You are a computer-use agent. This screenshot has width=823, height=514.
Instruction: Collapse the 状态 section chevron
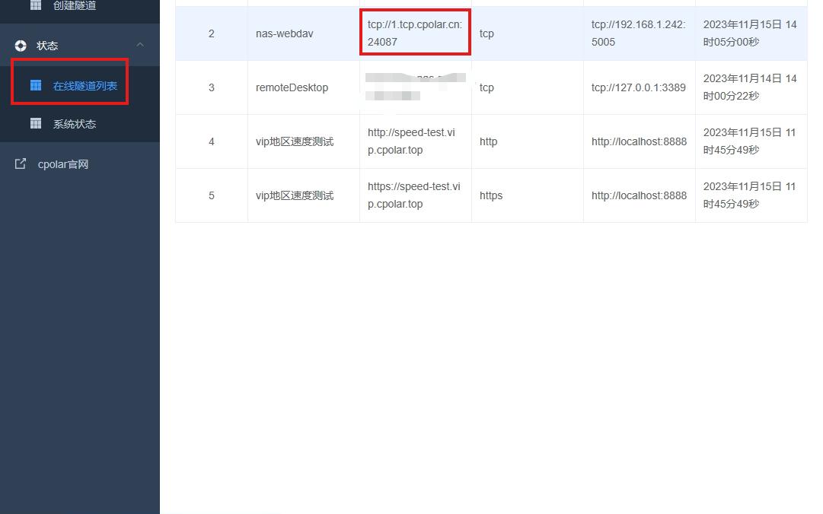[140, 45]
